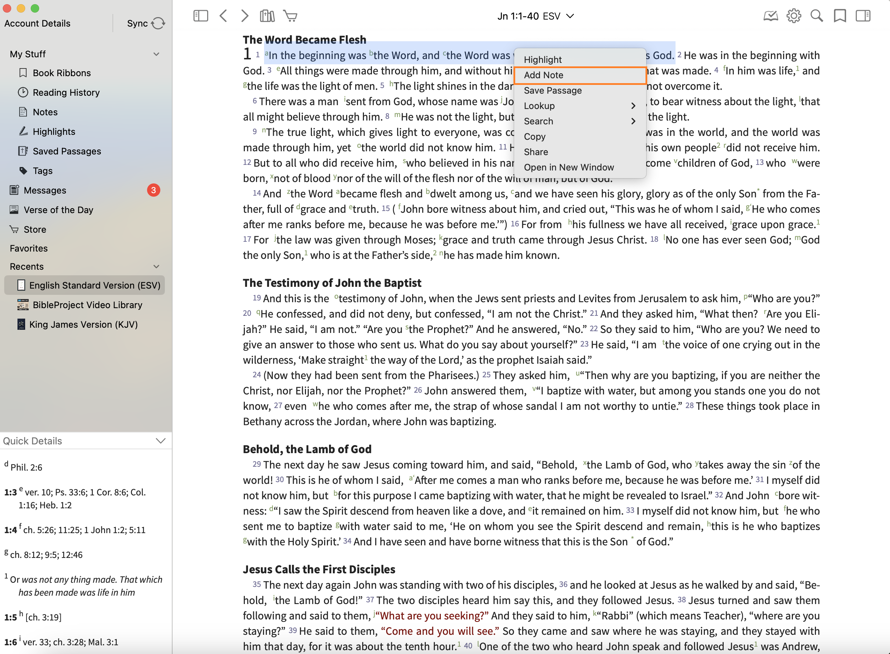Toggle the left sidebar panel icon
890x654 pixels.
click(x=200, y=16)
